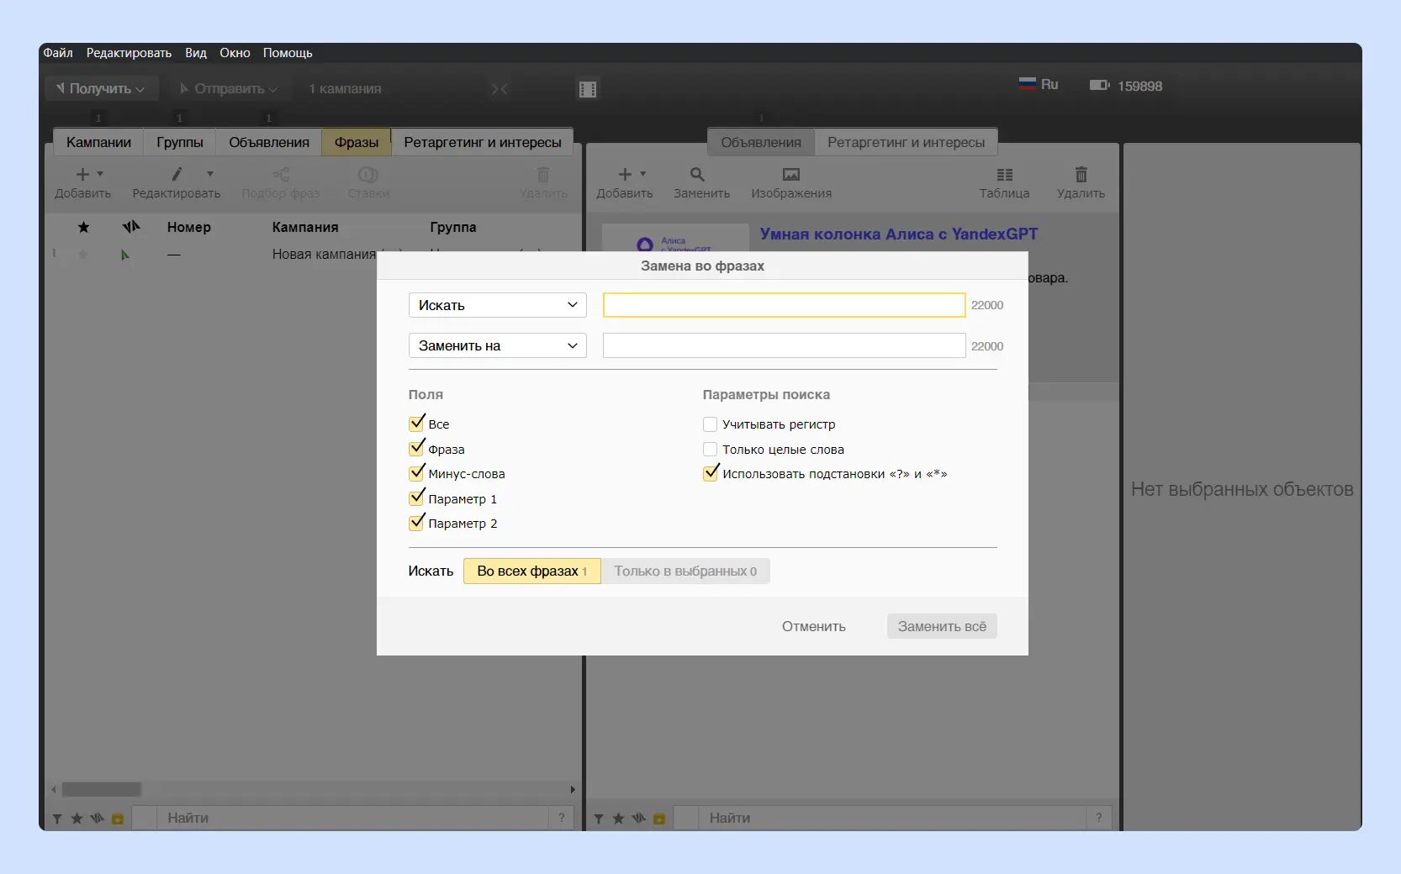Click the green status icon in row 1
1401x874 pixels.
124,255
